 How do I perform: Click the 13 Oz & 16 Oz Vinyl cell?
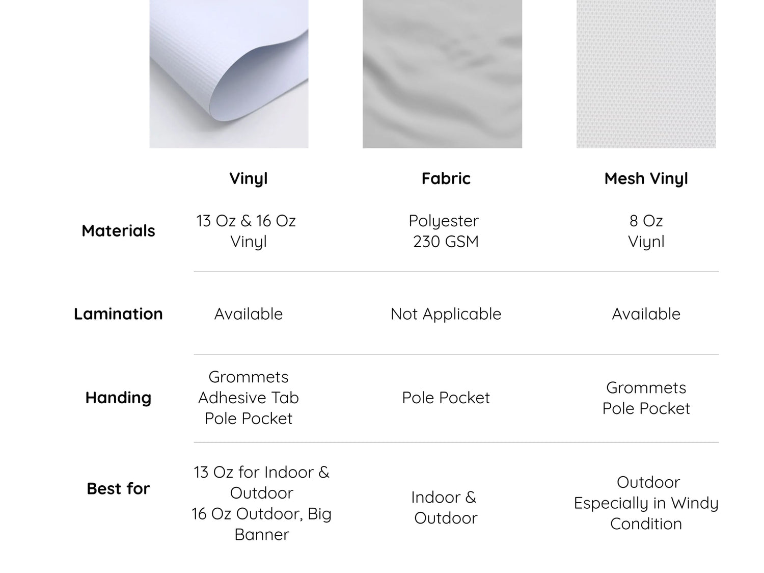(x=247, y=231)
